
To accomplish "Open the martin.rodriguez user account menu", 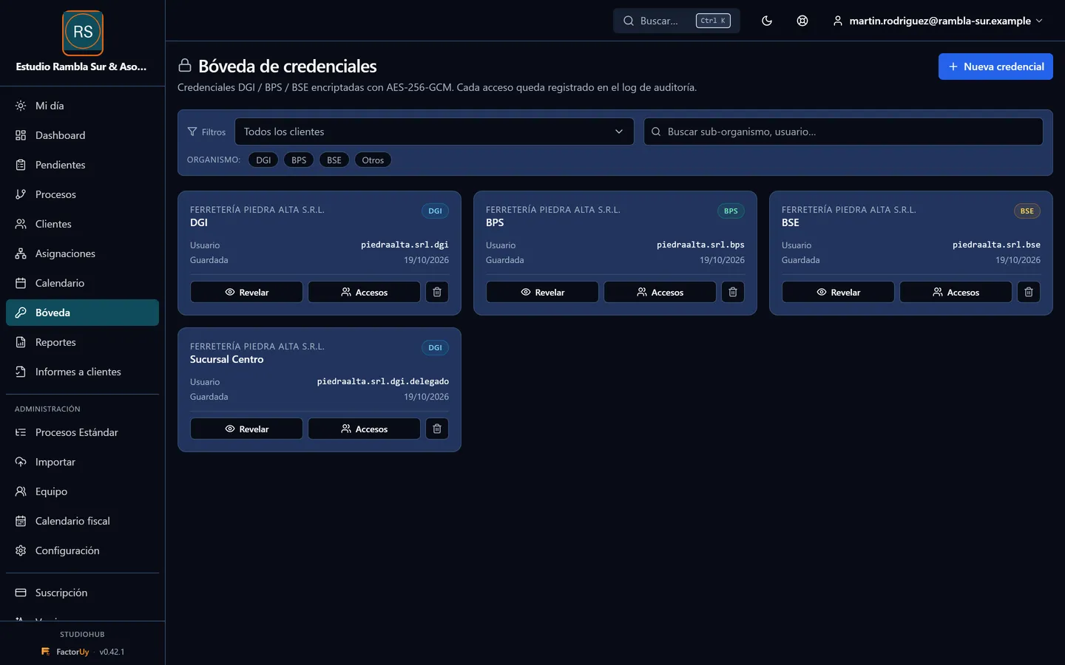I will tap(938, 21).
